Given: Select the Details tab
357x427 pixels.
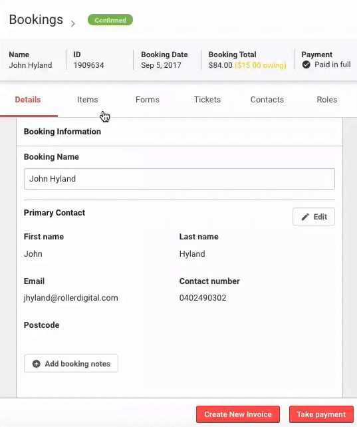Looking at the screenshot, I should 28,100.
